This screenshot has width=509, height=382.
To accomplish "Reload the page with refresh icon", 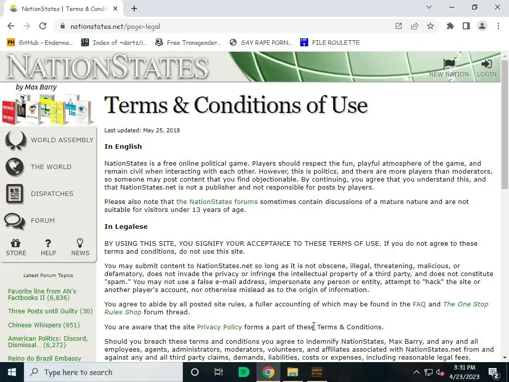I will pos(43,26).
